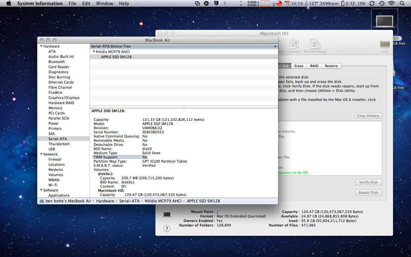Viewport: 411px width, 257px height.
Task: Click the MacBook Air desktop drive icon
Action: pyautogui.click(x=385, y=21)
